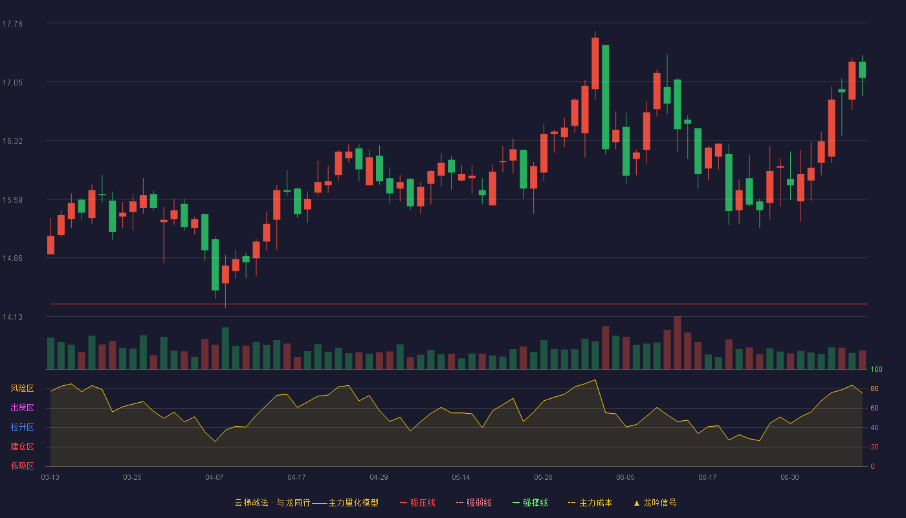Screen dimensions: 906x518
Task: Toggle the 强压线 legend item
Action: (417, 502)
